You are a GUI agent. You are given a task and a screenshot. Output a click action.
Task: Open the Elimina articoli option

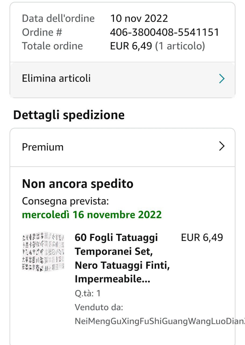pos(56,78)
